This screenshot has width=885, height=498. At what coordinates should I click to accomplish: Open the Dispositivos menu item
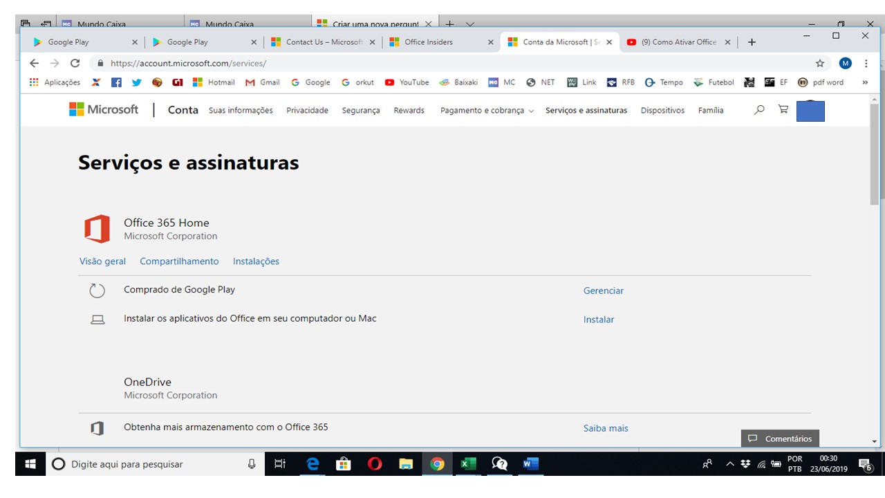[662, 110]
